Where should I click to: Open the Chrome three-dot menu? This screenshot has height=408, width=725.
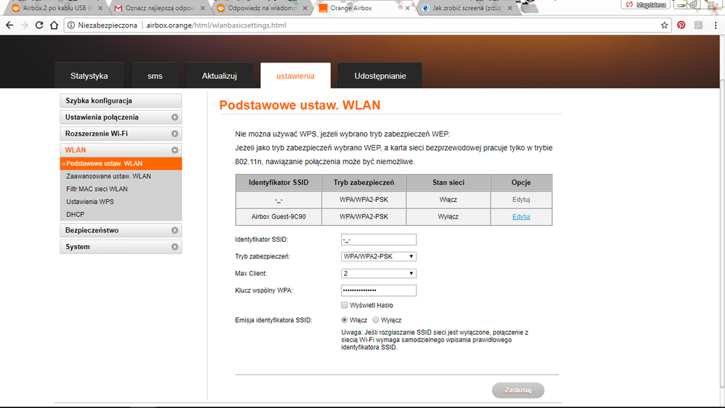[716, 25]
